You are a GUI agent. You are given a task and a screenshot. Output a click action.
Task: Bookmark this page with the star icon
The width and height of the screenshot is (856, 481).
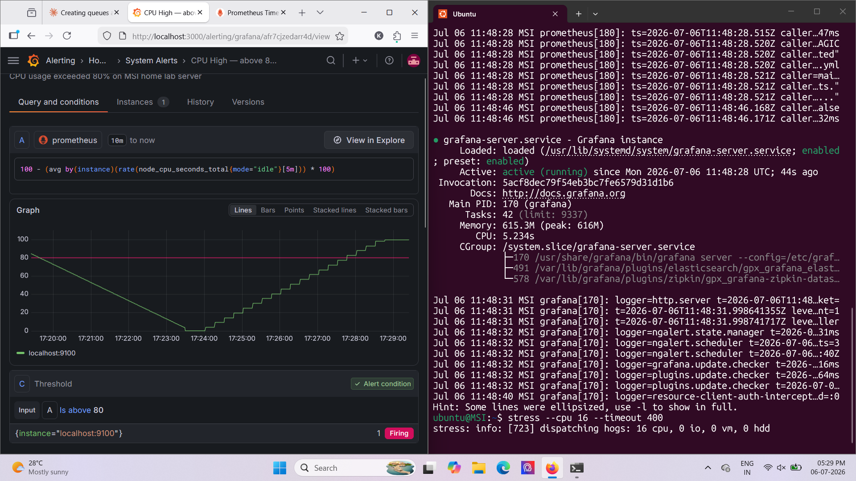340,37
